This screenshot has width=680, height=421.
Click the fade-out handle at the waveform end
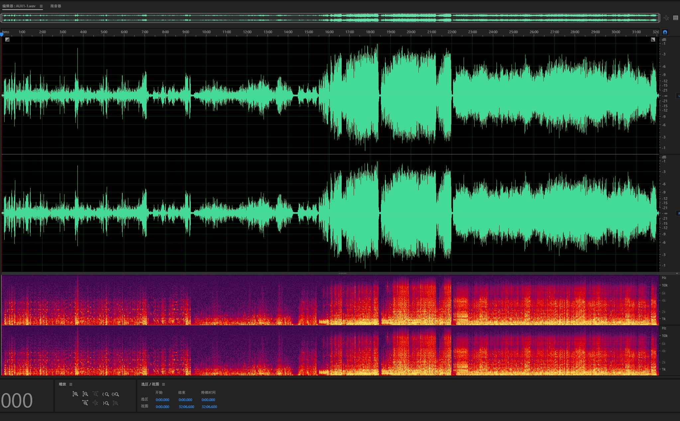(x=653, y=40)
